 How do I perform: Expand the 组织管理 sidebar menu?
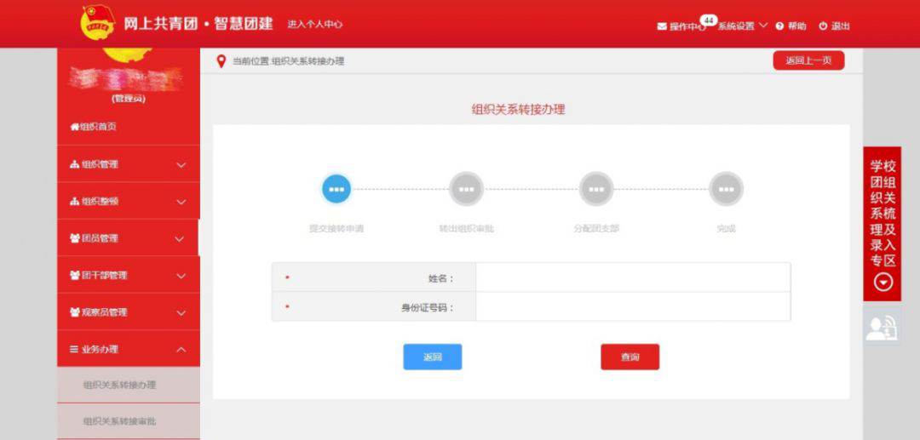tap(128, 164)
